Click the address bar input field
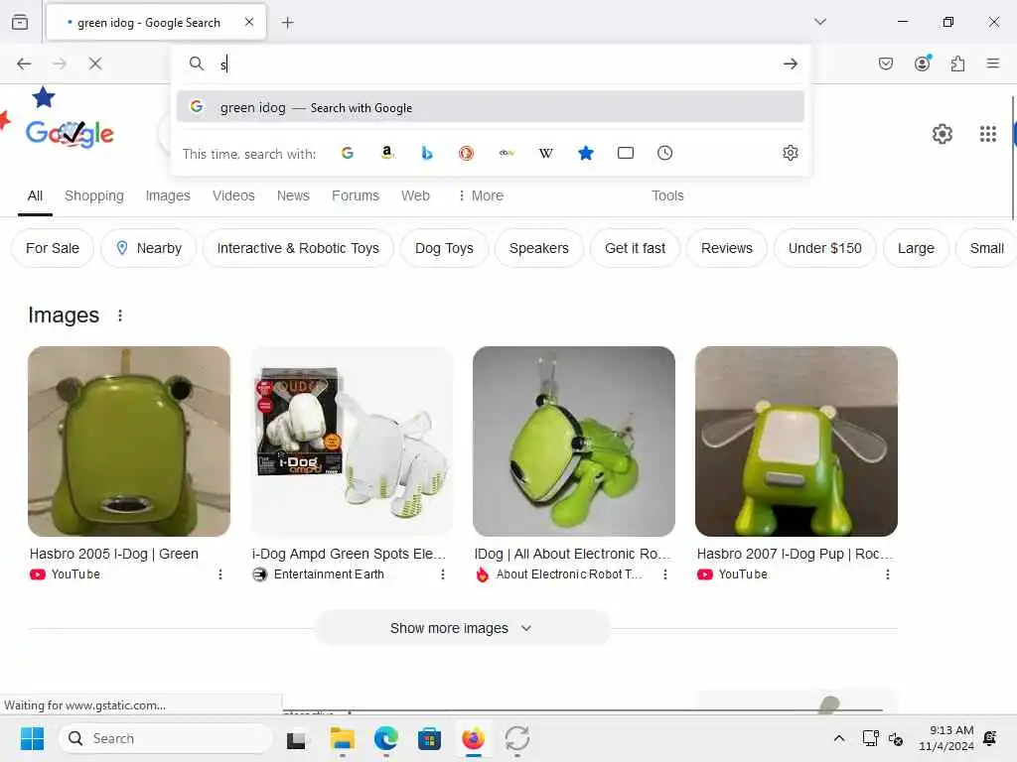1017x762 pixels. [493, 63]
